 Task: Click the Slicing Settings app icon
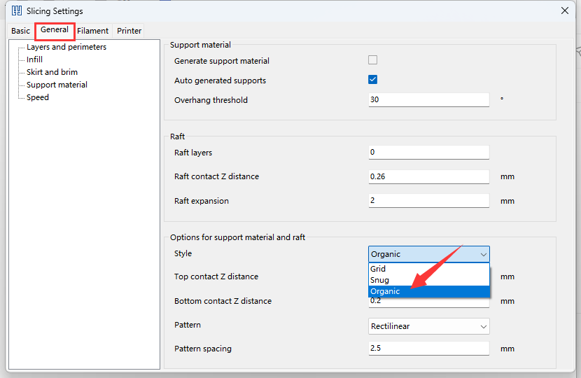click(17, 10)
